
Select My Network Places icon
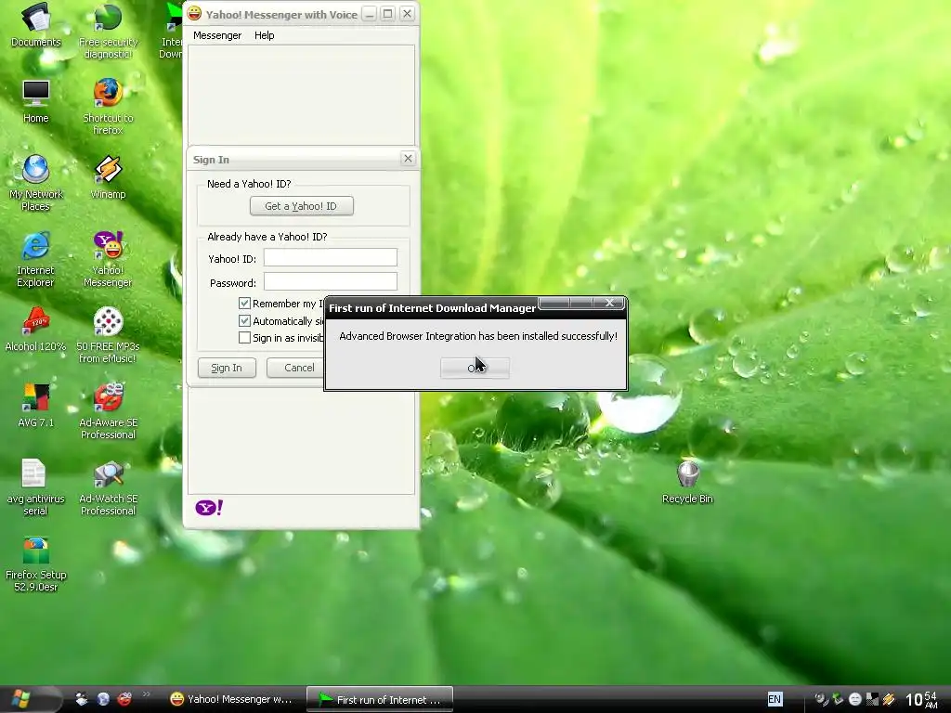point(36,183)
